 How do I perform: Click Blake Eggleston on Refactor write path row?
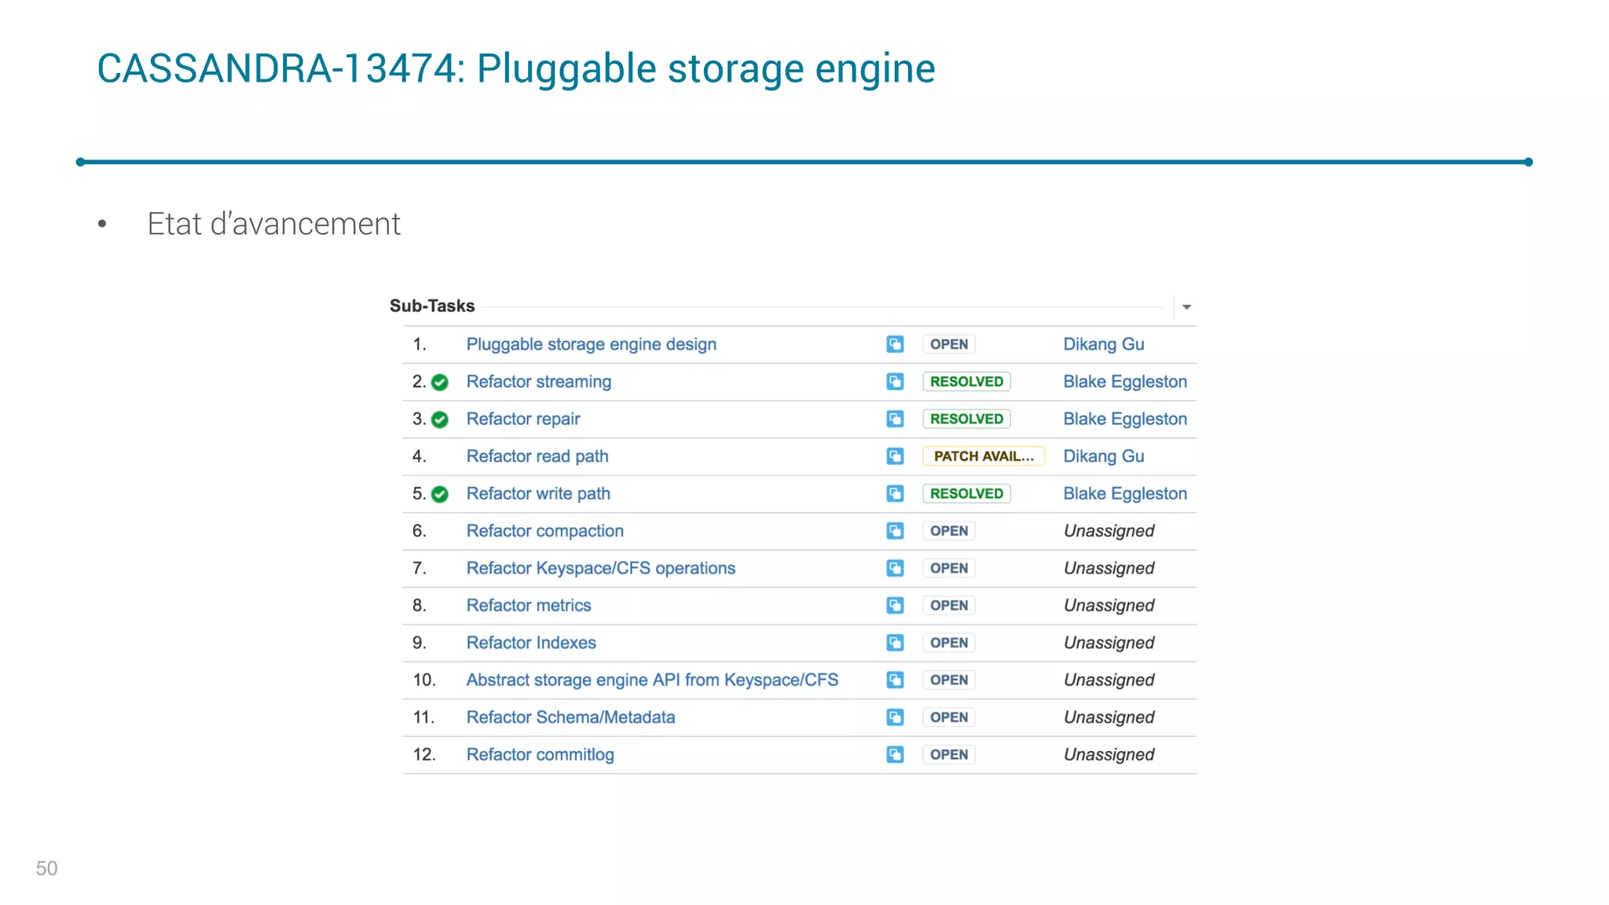coord(1124,493)
